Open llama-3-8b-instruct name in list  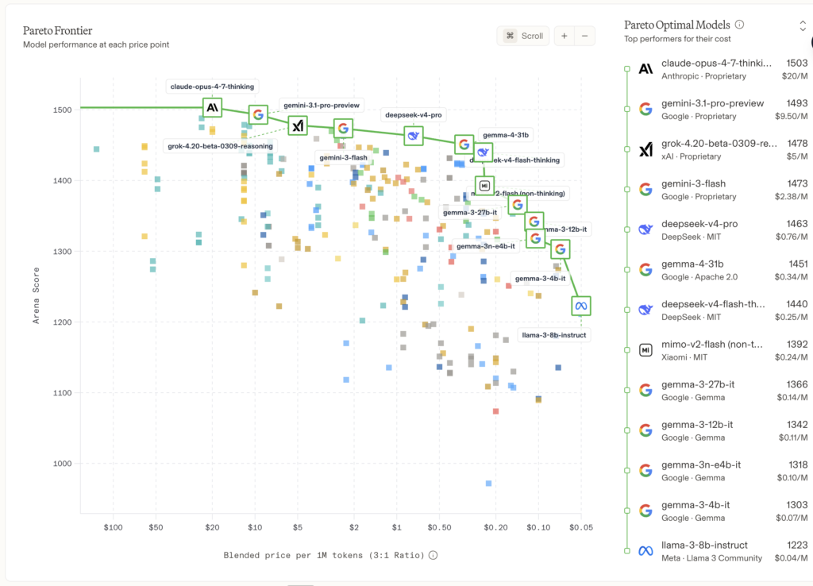click(704, 545)
